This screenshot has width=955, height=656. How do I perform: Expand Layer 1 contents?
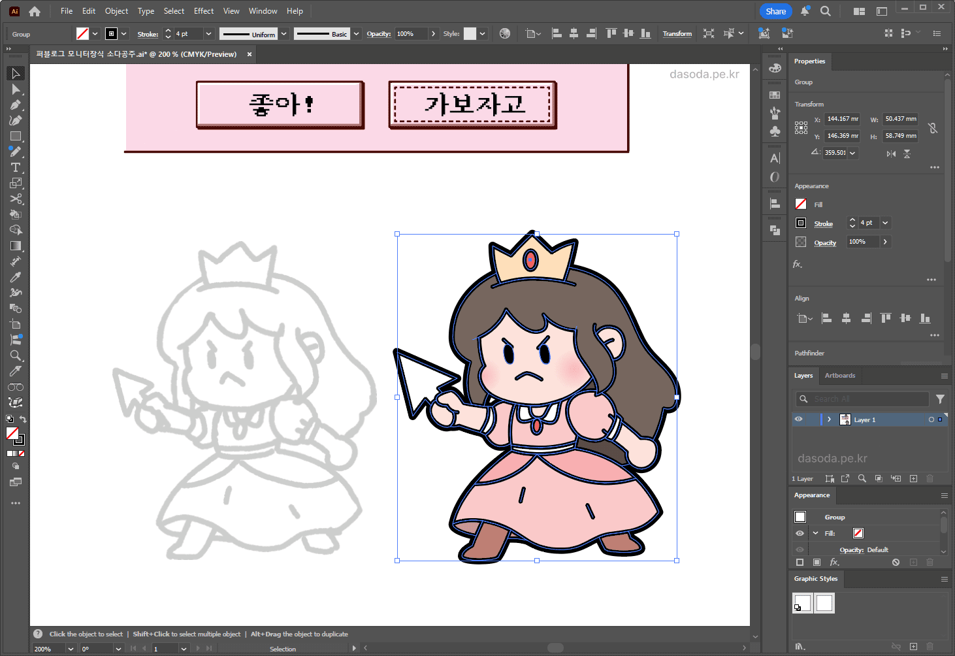click(829, 419)
